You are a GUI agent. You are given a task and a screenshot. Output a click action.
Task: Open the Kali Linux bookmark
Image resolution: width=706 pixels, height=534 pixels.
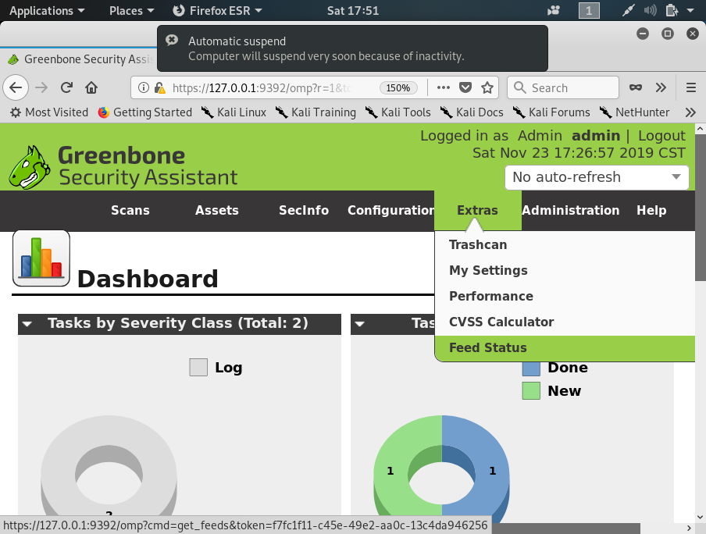tap(234, 112)
